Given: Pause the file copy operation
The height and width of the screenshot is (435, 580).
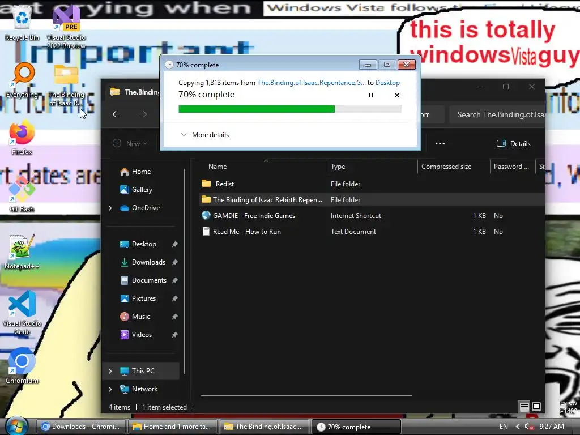Looking at the screenshot, I should [370, 95].
